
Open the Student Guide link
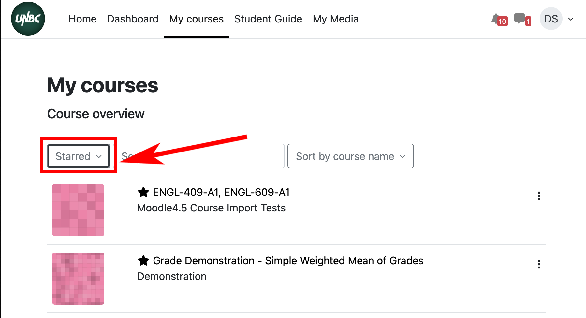click(268, 19)
